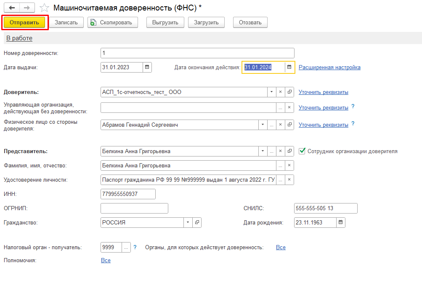This screenshot has height=292, width=422.
Task: Clear Управляющая организация field with X
Action: click(289, 107)
